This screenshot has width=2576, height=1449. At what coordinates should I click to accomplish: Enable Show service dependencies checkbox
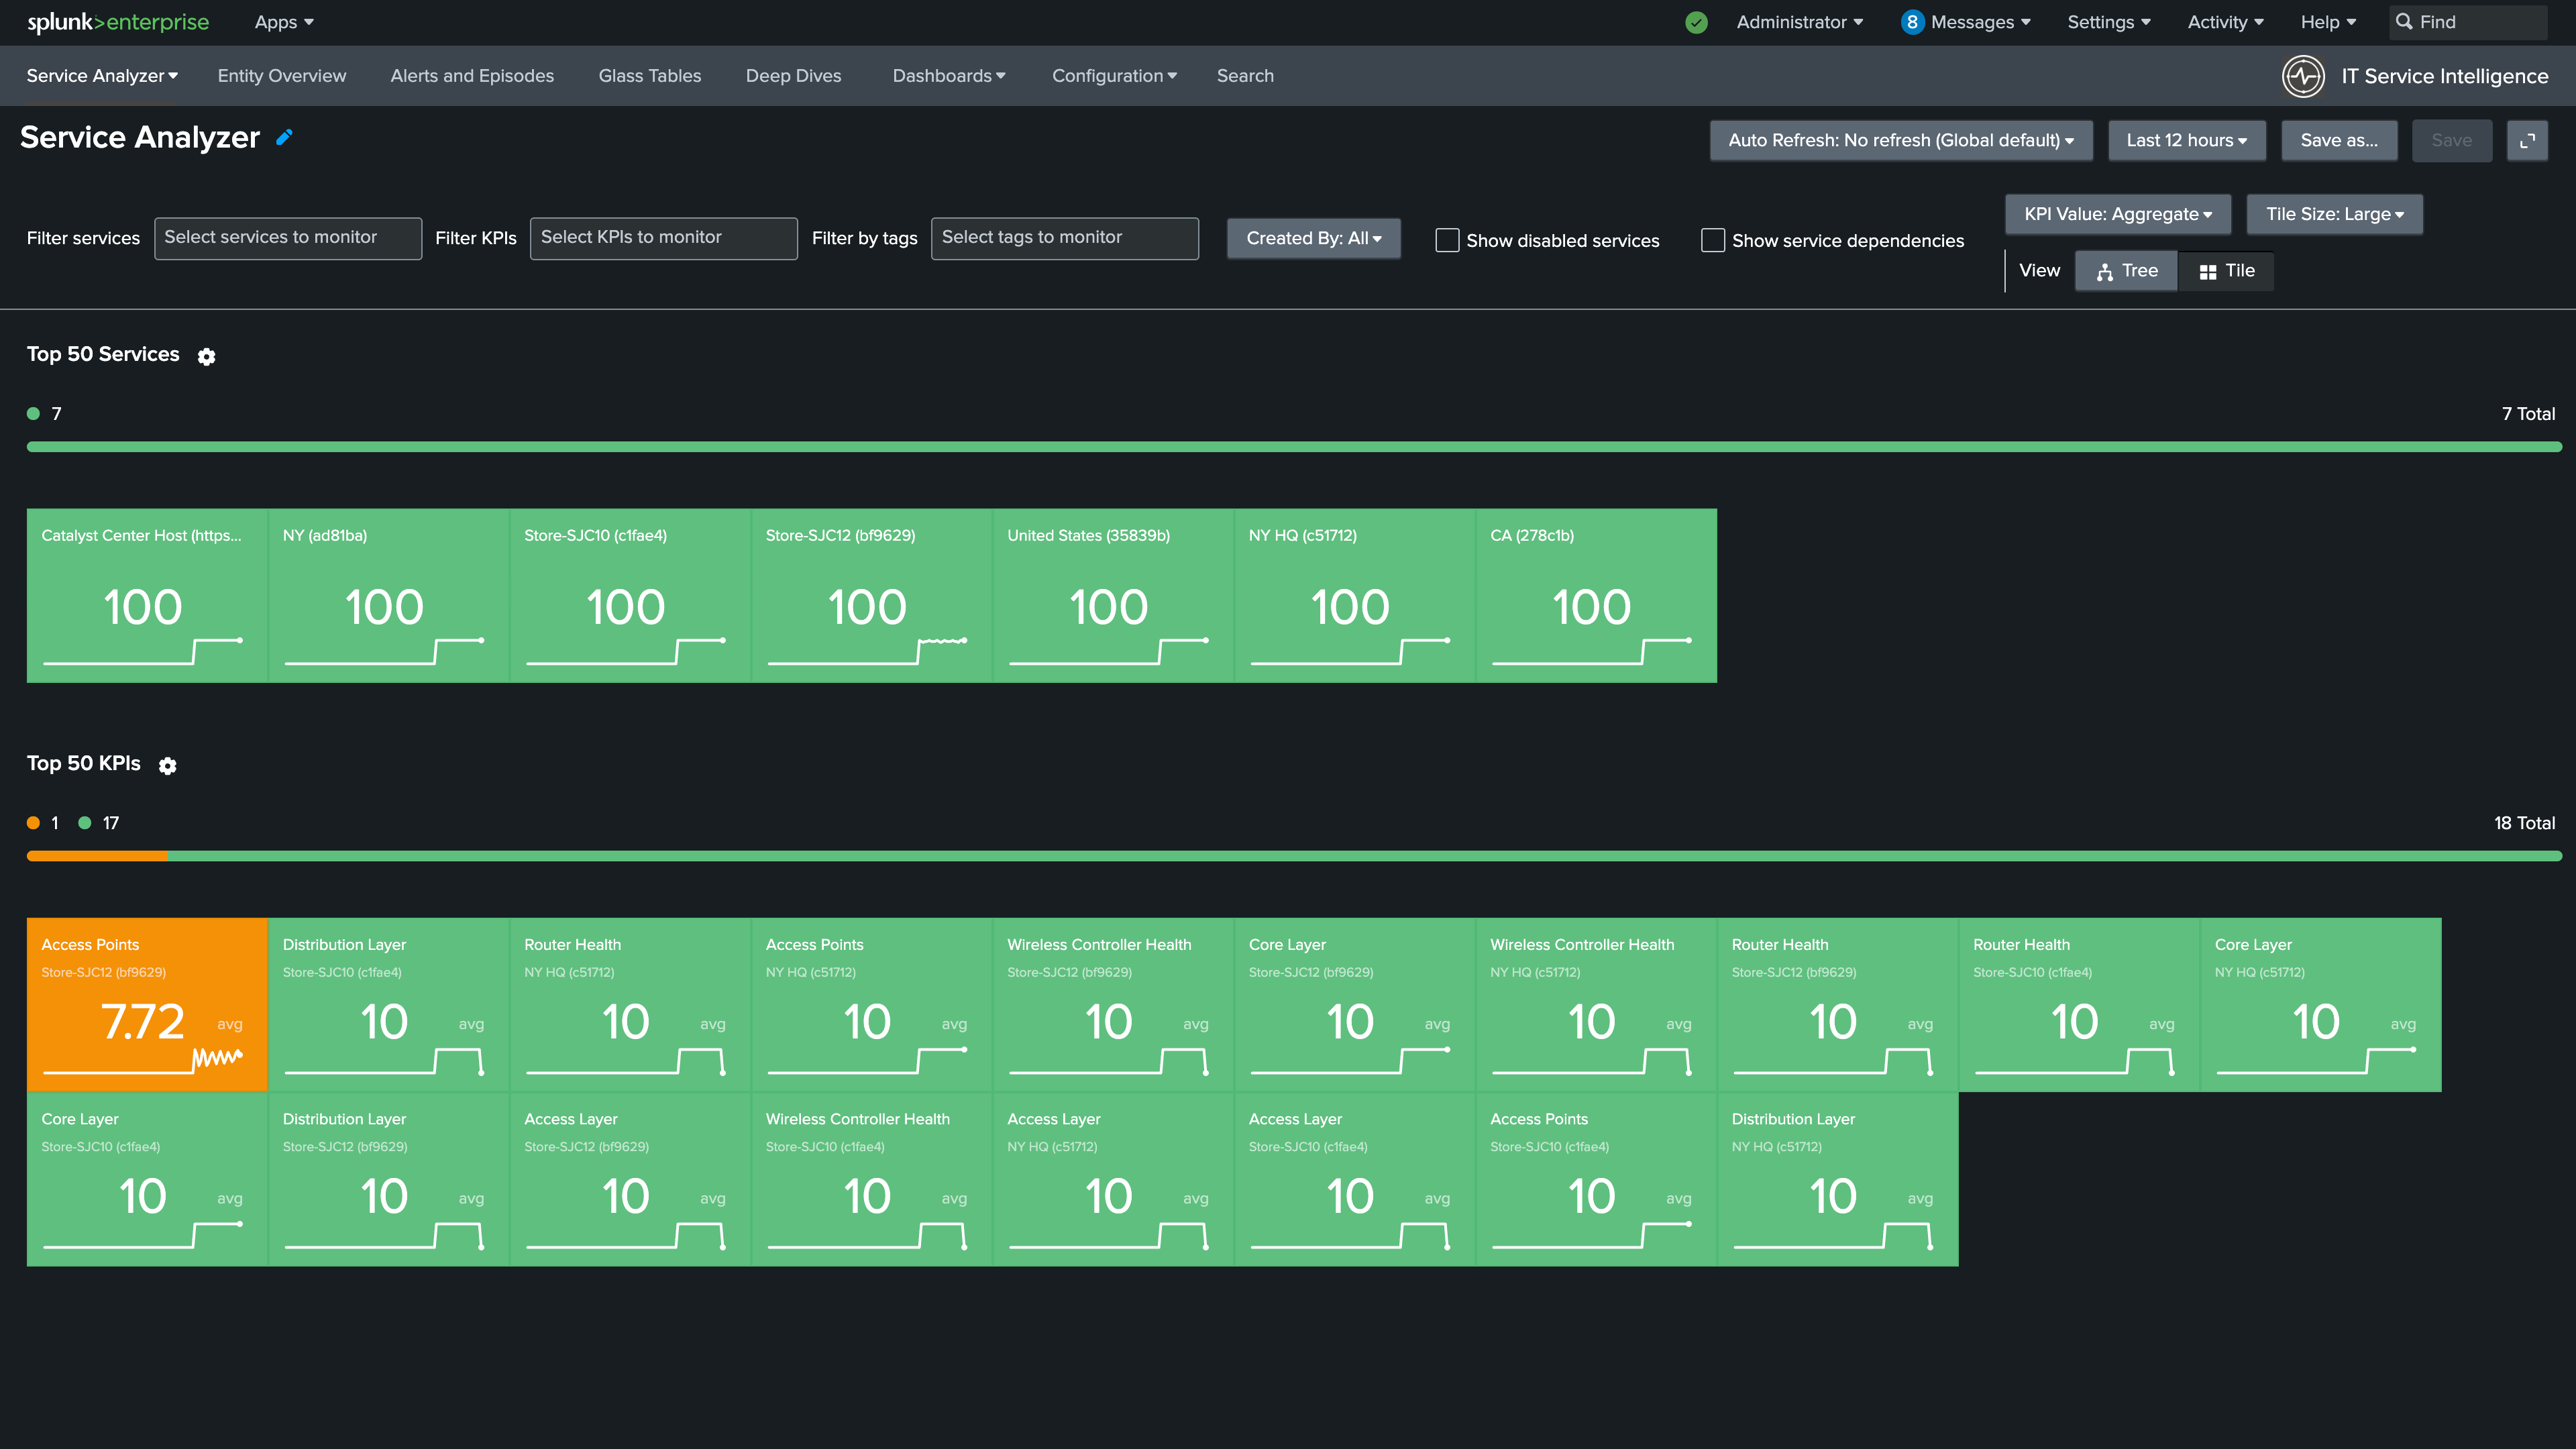(x=1713, y=240)
